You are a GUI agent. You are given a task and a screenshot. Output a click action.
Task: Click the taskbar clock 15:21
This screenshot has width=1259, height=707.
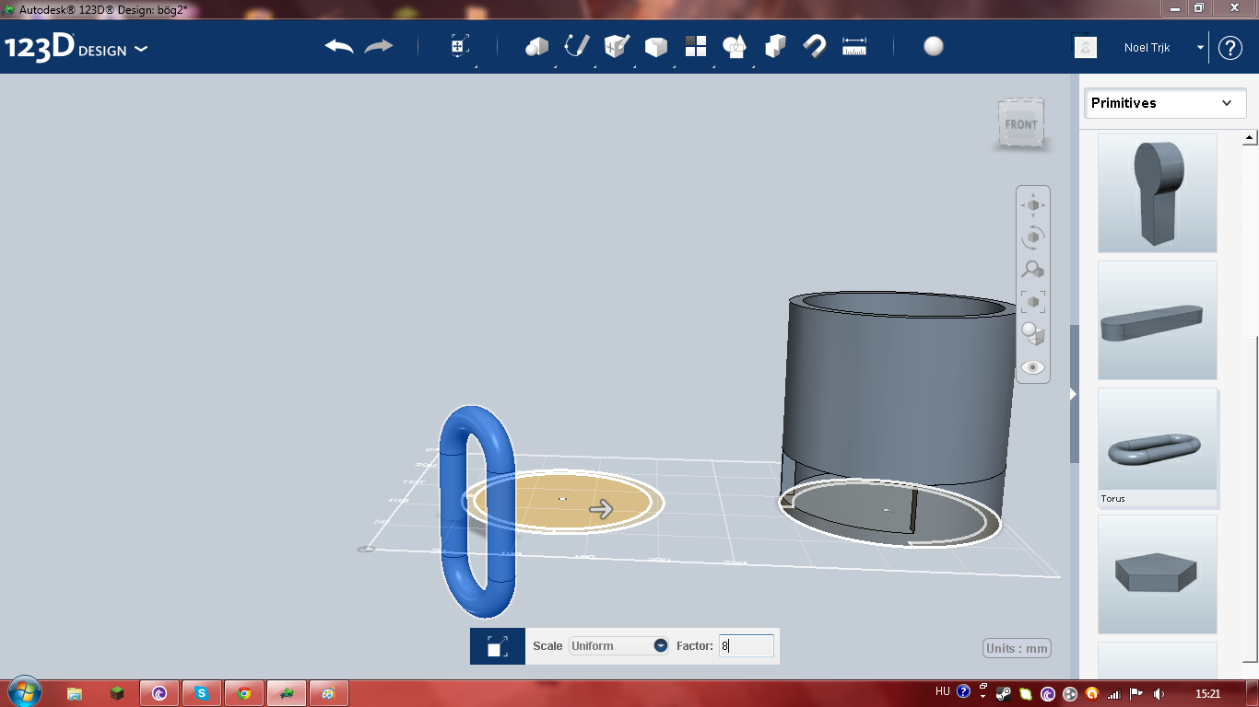(1207, 693)
